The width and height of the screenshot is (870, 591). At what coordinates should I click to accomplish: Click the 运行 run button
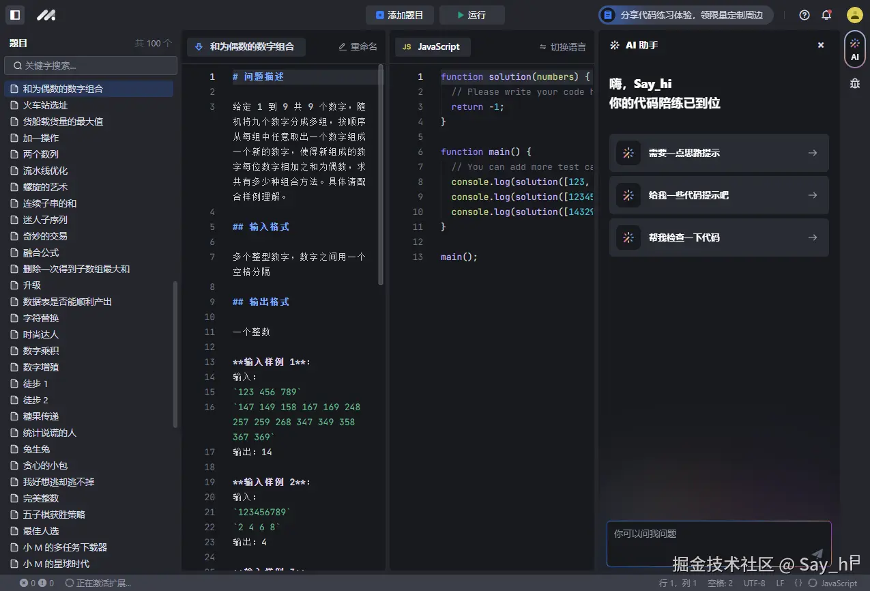coord(471,15)
